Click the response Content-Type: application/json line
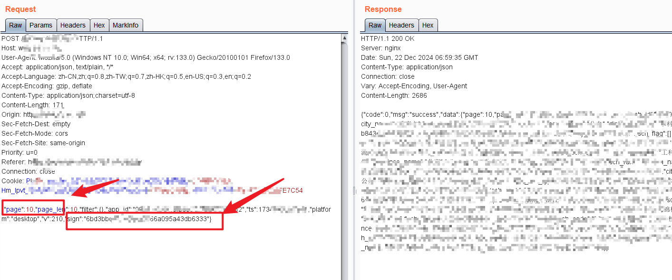 click(x=407, y=67)
